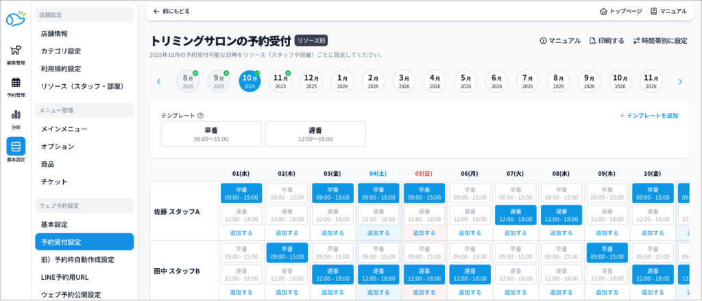
Task: Click 時間帯別に設定 button
Action: [x=659, y=41]
